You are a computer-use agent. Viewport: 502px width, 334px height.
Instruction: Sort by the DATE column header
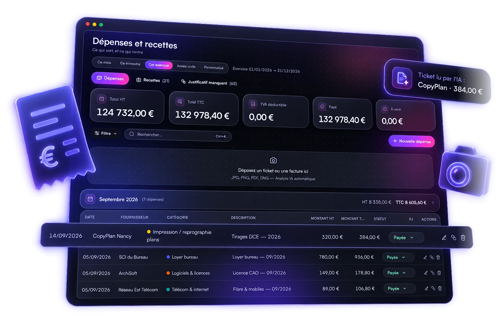(x=90, y=217)
